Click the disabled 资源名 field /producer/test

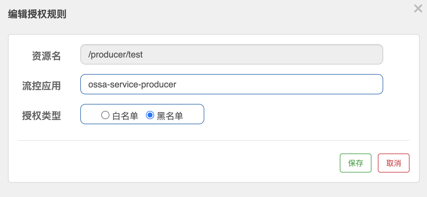click(x=232, y=54)
